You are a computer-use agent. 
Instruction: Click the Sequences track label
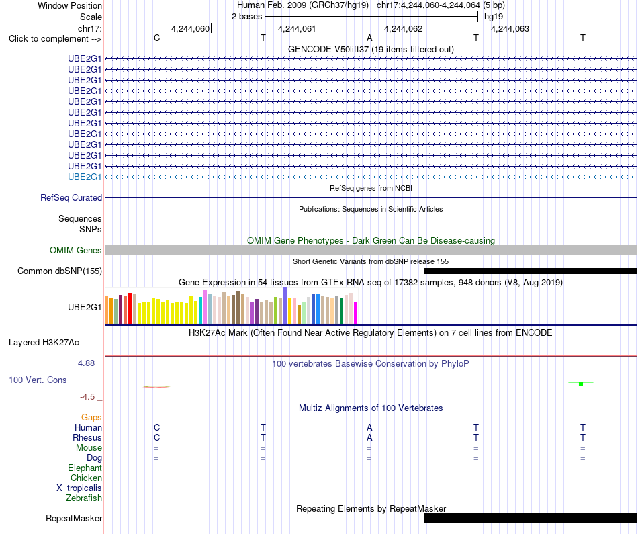(x=80, y=218)
